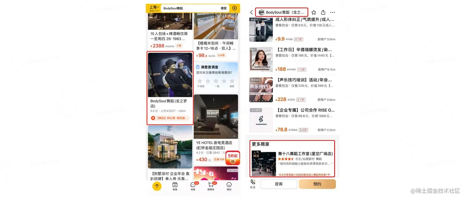
Task: Open the villa on lake photo
Action: [170, 147]
